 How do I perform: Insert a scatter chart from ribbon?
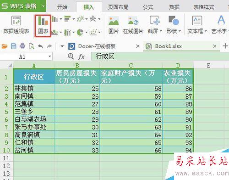(x=93, y=32)
